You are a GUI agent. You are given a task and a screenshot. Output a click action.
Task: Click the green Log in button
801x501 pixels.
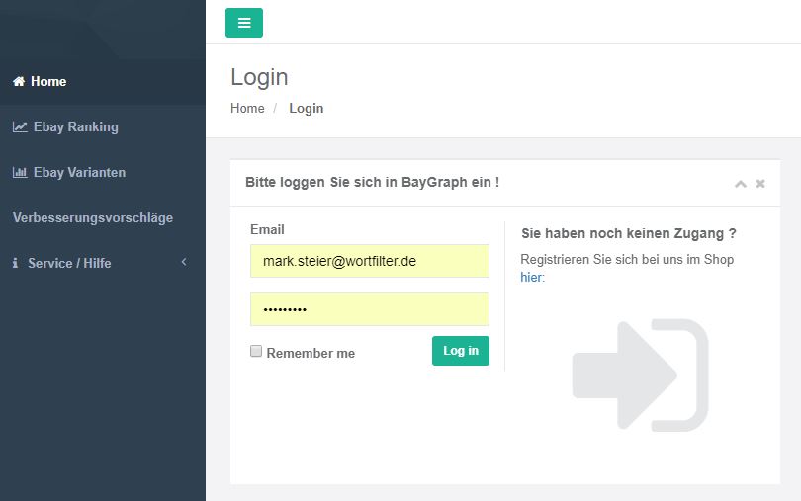(460, 351)
